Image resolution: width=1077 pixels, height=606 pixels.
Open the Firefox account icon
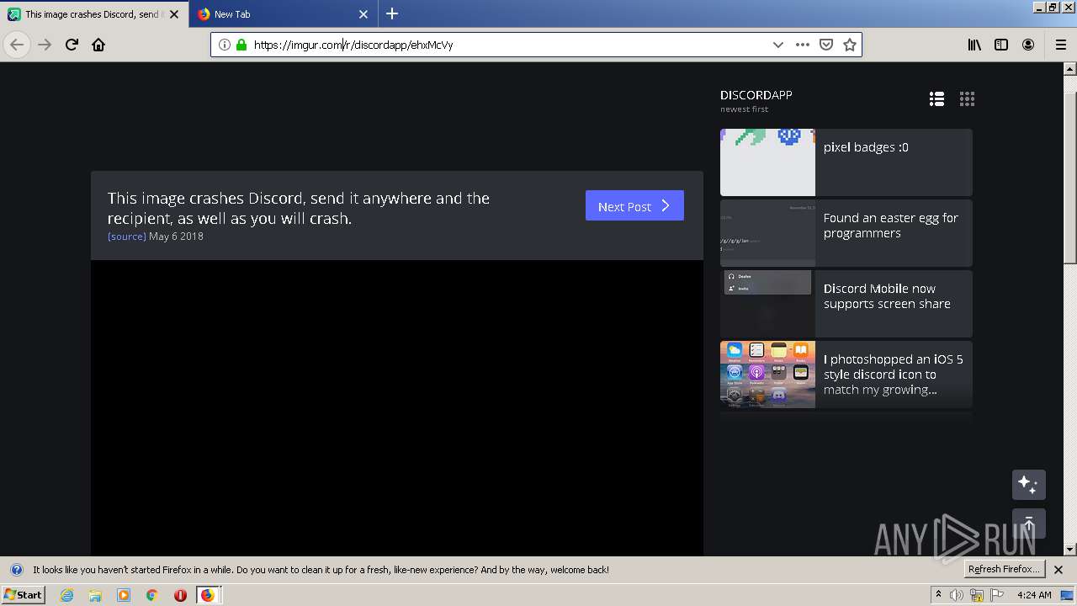pos(1028,45)
